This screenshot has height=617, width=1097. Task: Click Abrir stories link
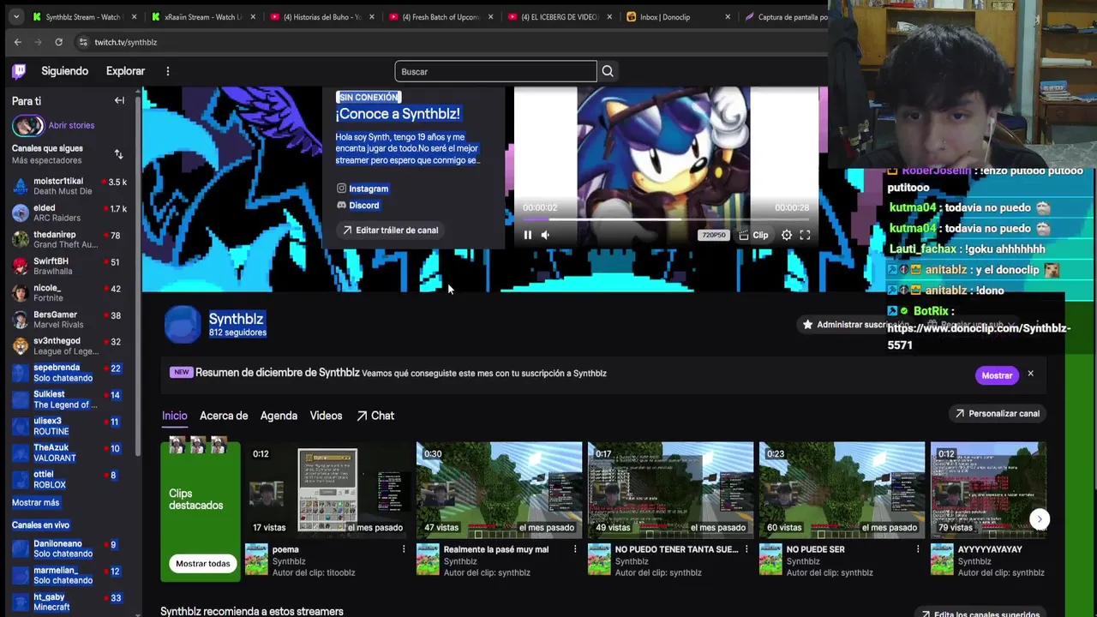(x=71, y=125)
